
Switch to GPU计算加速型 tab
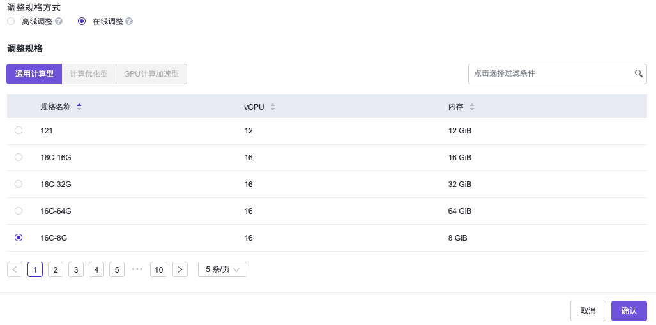pyautogui.click(x=151, y=74)
